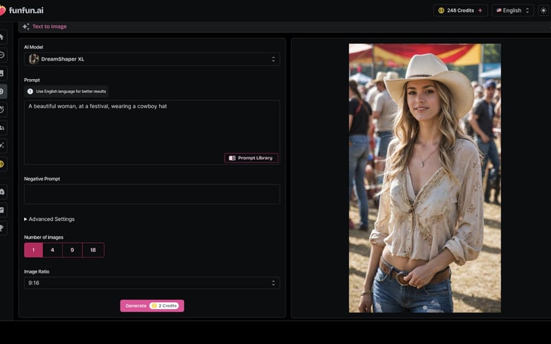The image size is (551, 344).
Task: Click the 'AI Model' label
Action: point(33,47)
